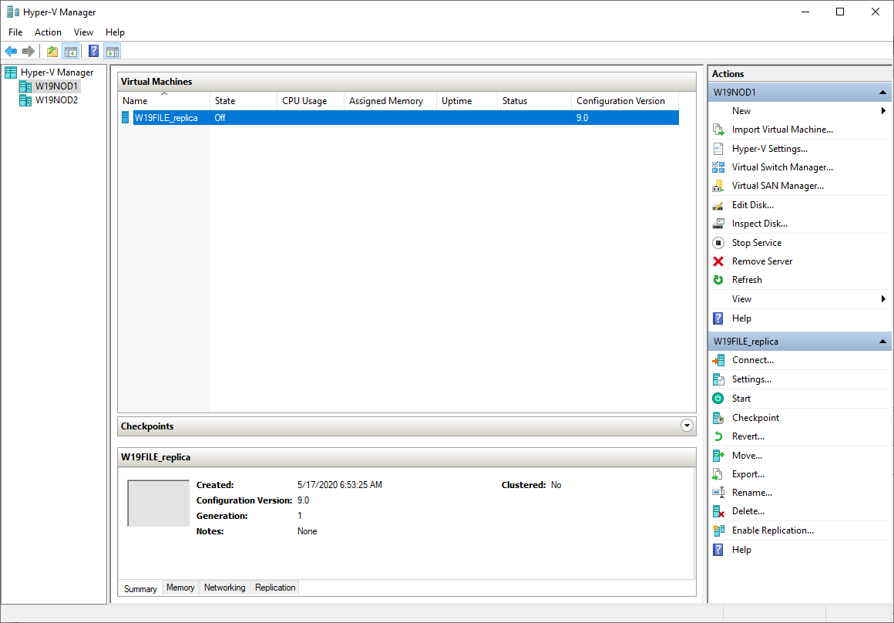
Task: Click the blue Help toolbar icon
Action: coord(94,52)
